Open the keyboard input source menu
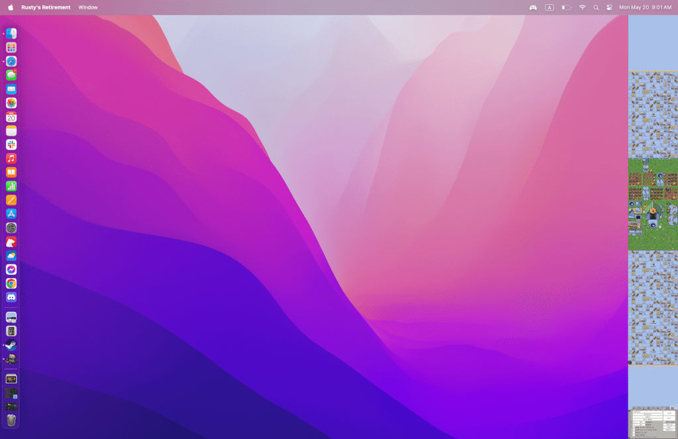 550,7
